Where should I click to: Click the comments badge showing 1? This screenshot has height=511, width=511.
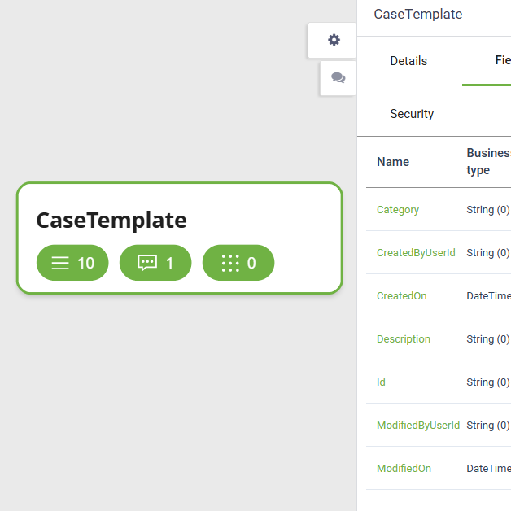pos(155,263)
